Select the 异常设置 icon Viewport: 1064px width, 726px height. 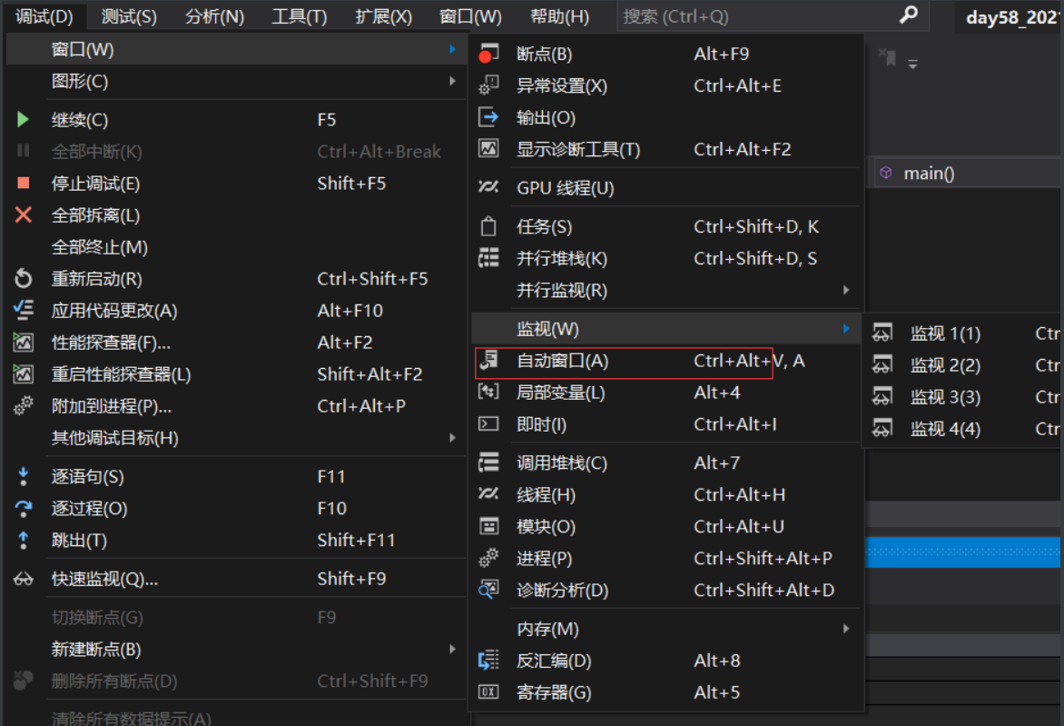coord(488,85)
